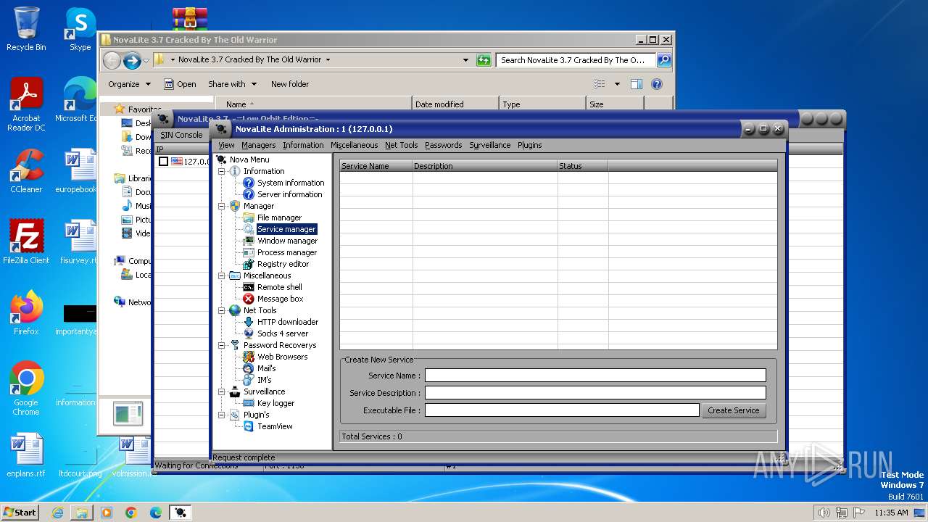Click the taskbar clock 11:35 AM
This screenshot has height=522, width=928.
[891, 513]
